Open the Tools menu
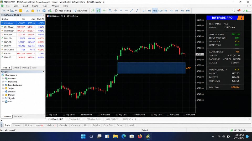The height and width of the screenshot is (141, 252). coord(45,6)
